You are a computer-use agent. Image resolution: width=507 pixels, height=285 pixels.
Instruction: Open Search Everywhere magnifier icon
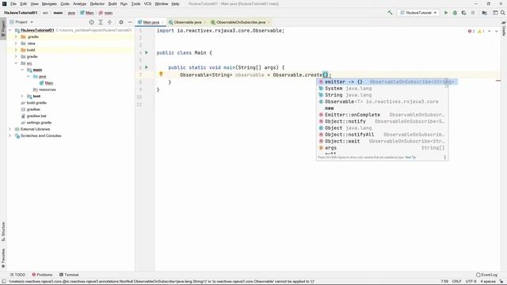[502, 13]
